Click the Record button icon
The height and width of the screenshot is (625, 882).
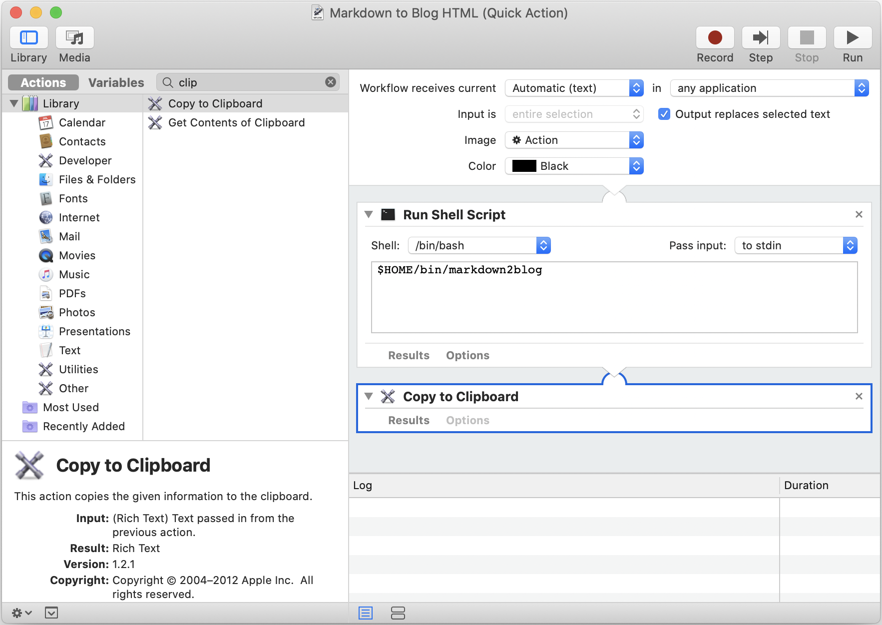[x=715, y=38]
